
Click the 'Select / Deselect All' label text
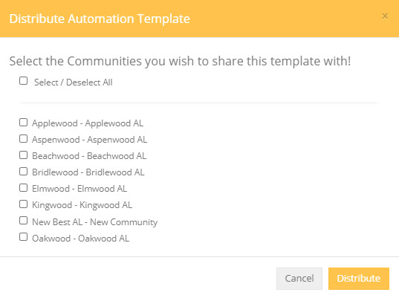coord(74,82)
